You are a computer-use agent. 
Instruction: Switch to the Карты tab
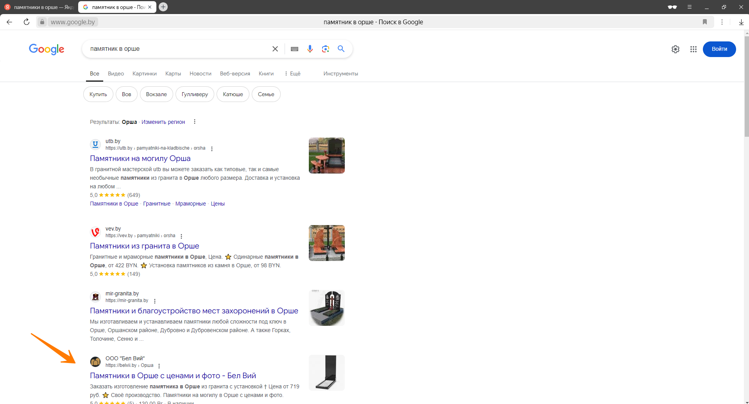[x=173, y=73]
